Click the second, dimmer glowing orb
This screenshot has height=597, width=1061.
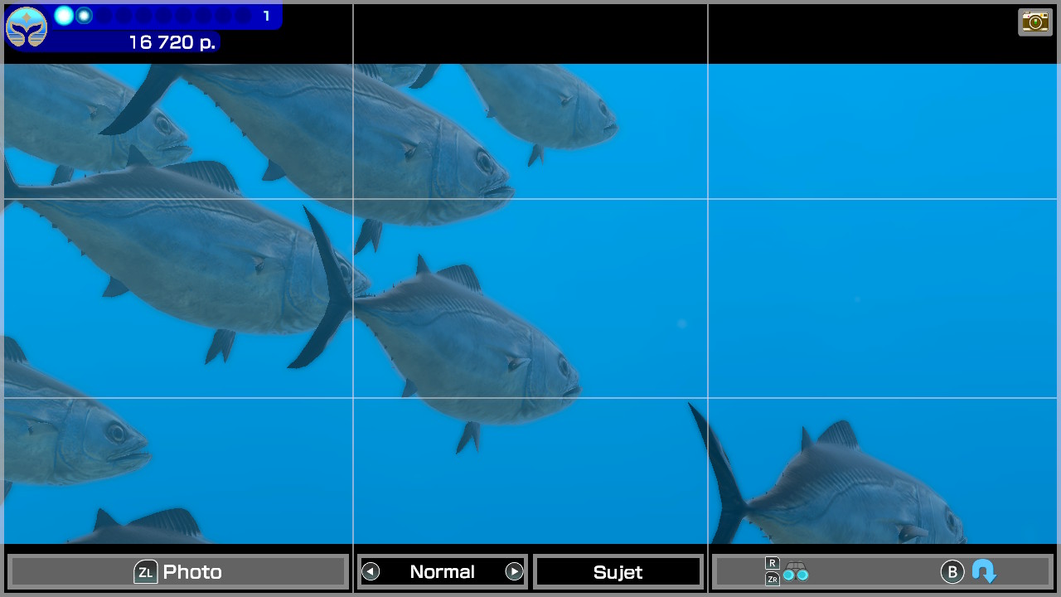coord(84,15)
